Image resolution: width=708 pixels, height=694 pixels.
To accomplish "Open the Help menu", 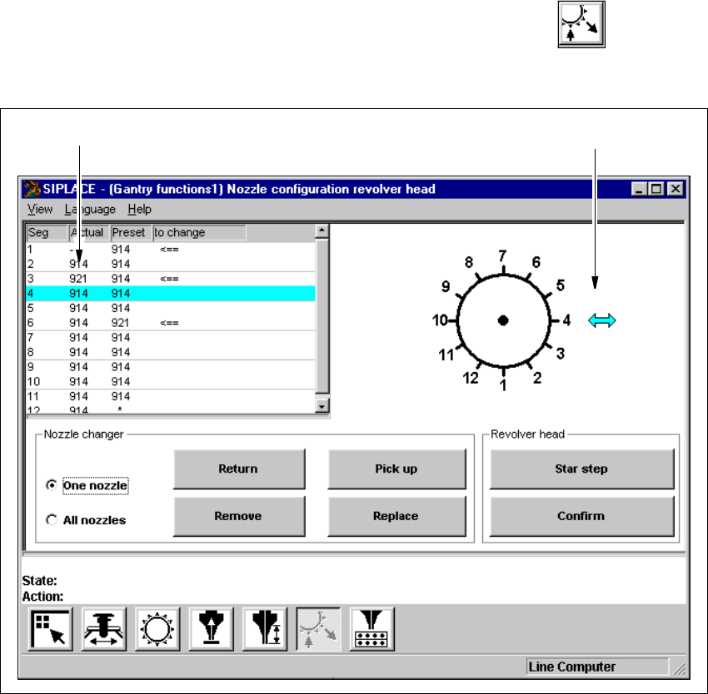I will click(139, 210).
